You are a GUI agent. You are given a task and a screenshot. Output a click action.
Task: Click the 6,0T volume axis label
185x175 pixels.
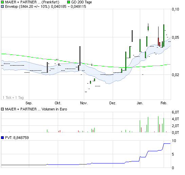click(x=175, y=112)
